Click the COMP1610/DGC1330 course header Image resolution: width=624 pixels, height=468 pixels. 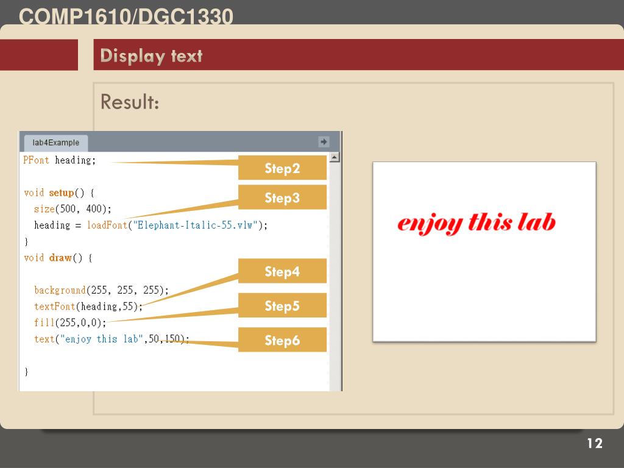[126, 16]
